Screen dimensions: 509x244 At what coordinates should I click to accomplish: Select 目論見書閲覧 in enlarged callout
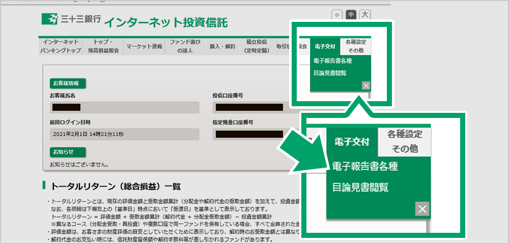(x=360, y=187)
